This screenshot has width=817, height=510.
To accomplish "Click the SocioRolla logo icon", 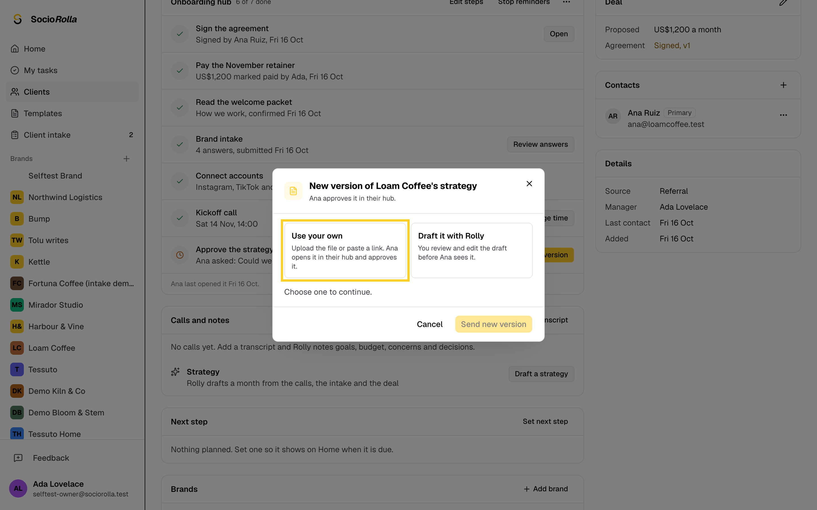I will click(x=18, y=19).
